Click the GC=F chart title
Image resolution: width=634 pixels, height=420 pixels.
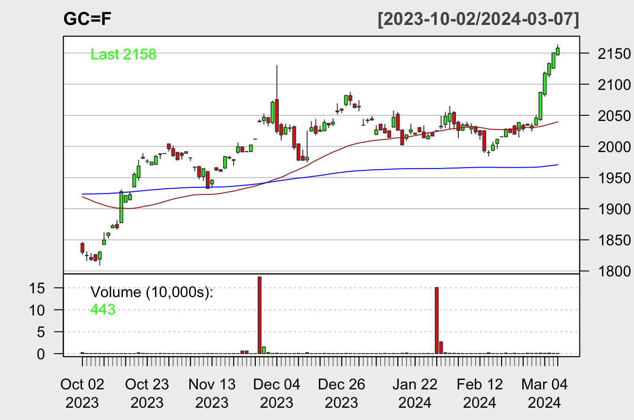87,20
